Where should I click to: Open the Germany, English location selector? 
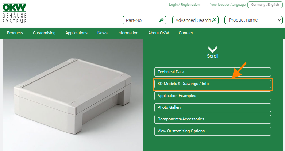(265, 5)
